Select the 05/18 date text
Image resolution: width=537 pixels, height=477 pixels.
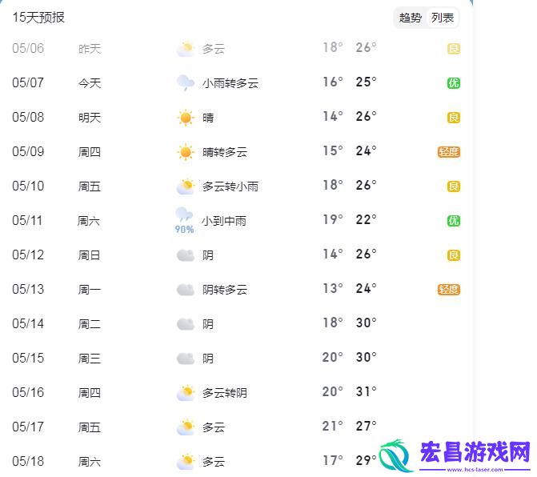point(28,461)
